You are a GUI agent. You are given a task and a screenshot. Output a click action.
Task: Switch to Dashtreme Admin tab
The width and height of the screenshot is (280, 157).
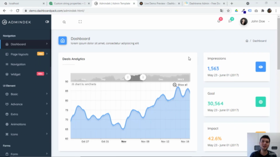tap(205, 3)
